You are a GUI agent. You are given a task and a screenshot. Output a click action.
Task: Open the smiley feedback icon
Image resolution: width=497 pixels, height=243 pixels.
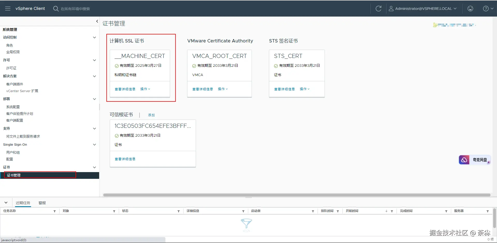470,9
